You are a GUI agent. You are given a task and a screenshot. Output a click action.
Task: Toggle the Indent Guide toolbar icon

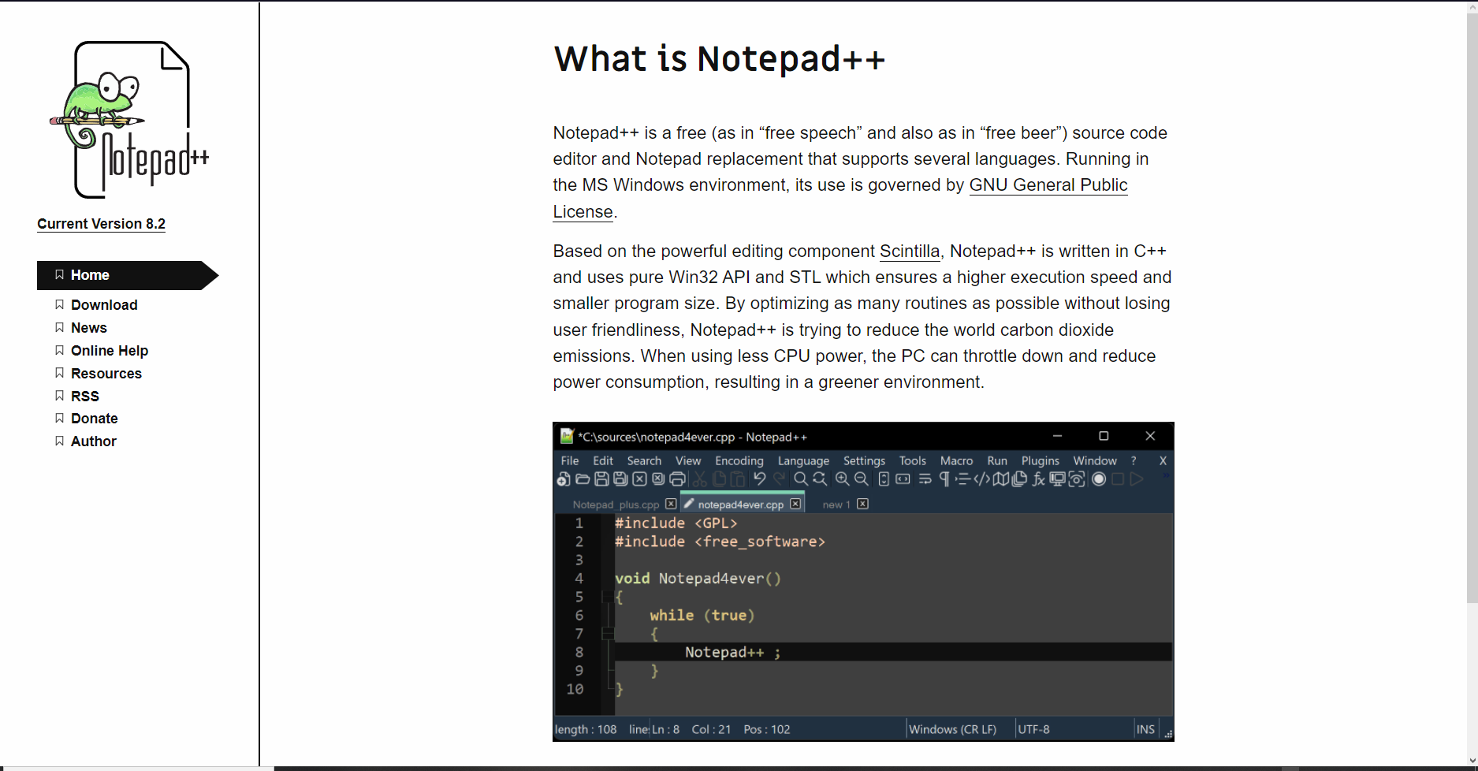click(962, 479)
